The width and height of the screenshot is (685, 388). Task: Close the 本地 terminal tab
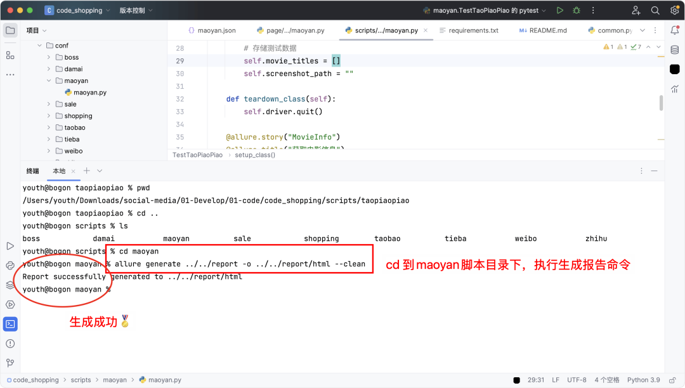73,171
